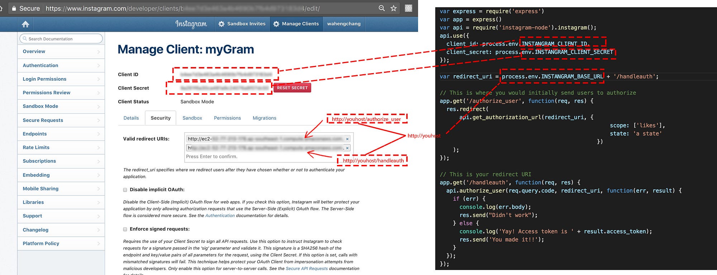Image resolution: width=717 pixels, height=275 pixels.
Task: Click the lock icon beside Secure
Action: pyautogui.click(x=14, y=8)
